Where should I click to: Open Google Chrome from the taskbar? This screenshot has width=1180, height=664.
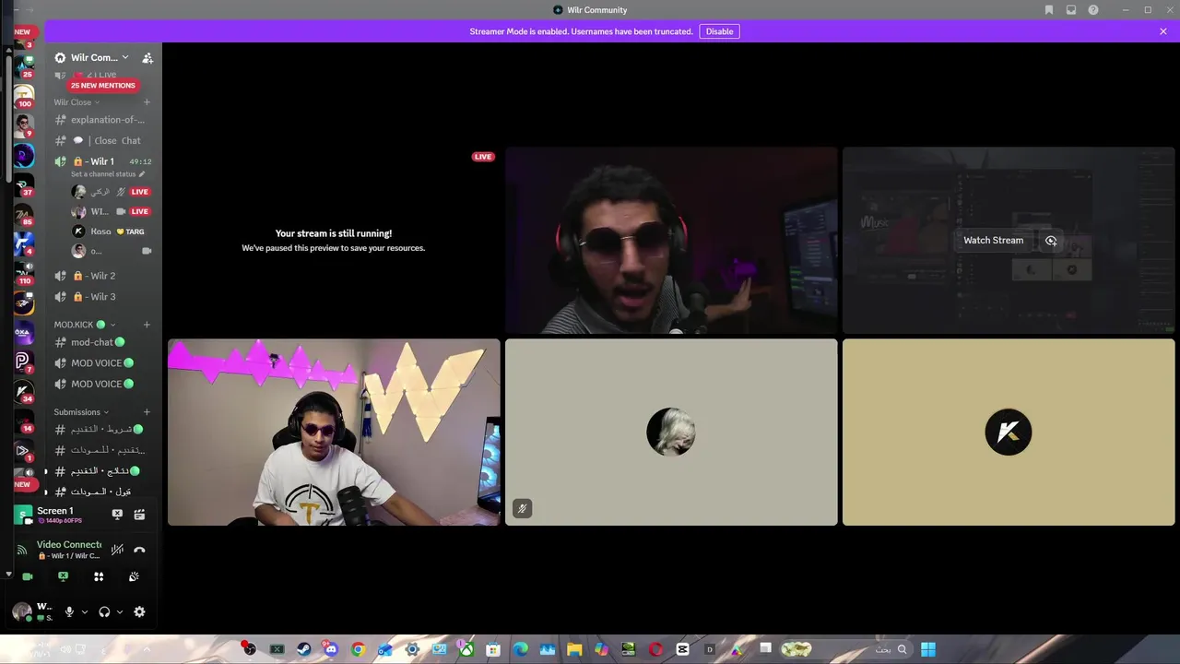coord(358,649)
